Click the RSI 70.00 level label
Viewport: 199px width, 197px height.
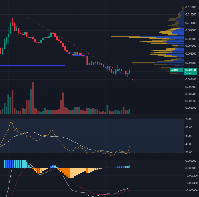point(189,119)
